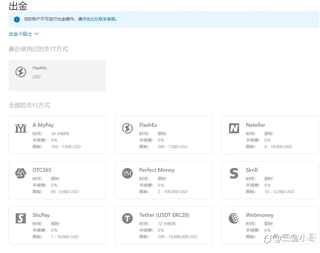Choose the Tether (USDT ERC20) title
This screenshot has width=320, height=253.
(x=164, y=215)
